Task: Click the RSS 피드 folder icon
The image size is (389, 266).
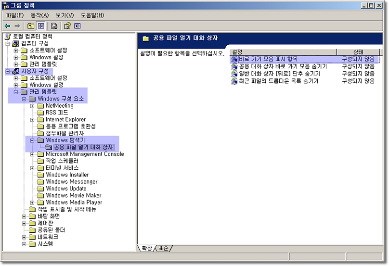Action: (40, 113)
